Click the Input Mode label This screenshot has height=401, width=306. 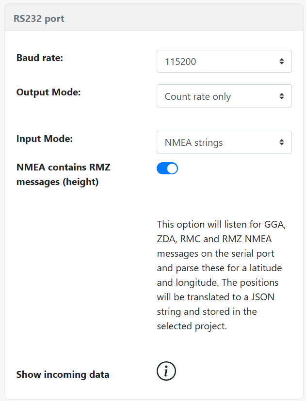point(45,139)
